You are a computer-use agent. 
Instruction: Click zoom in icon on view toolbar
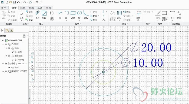coord(32,58)
